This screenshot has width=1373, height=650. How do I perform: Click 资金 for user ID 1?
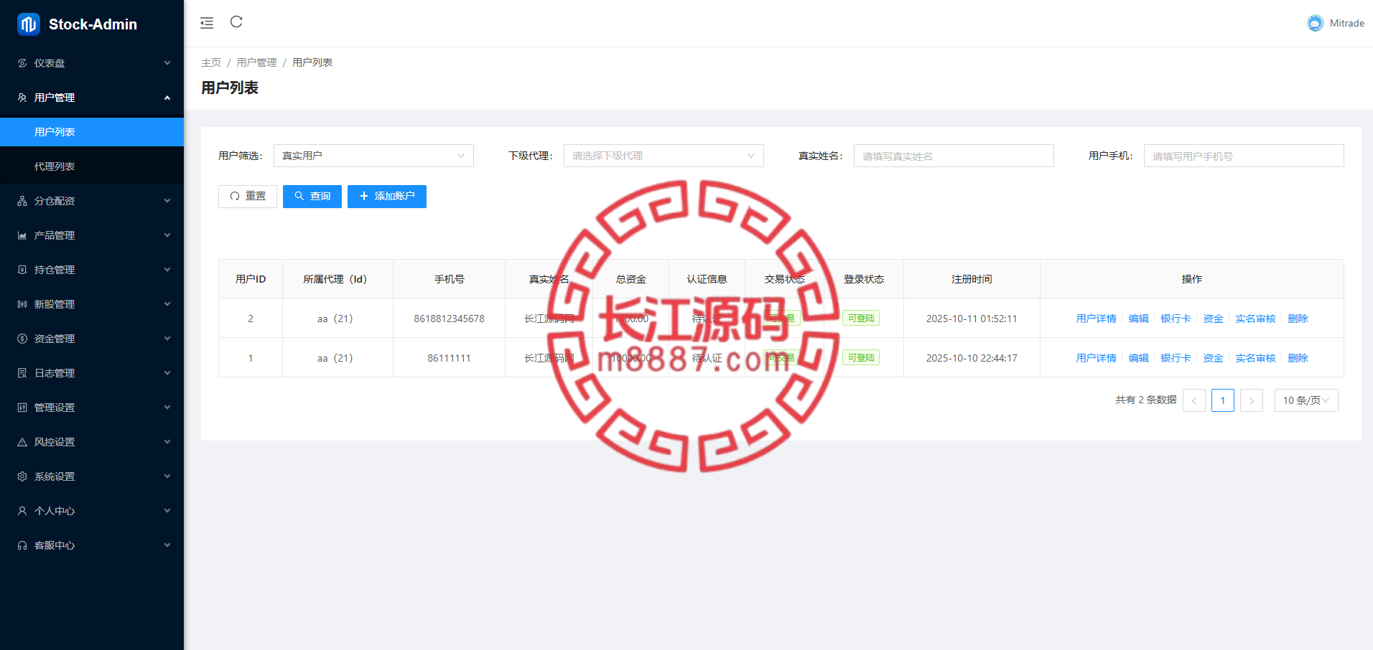1213,358
